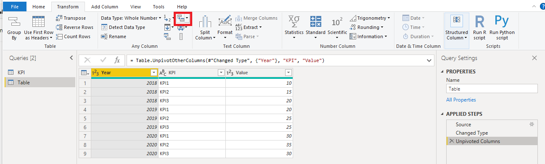This screenshot has width=545, height=164.
Task: Expand the Information dropdown
Action: point(368,36)
